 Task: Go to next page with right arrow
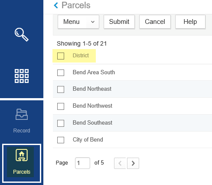click(133, 163)
